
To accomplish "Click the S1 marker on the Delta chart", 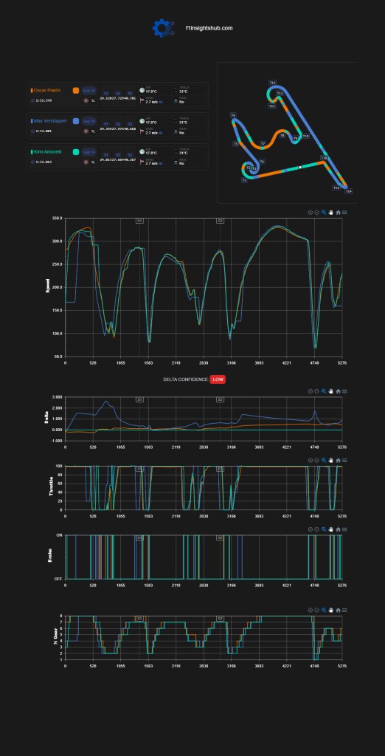I will tap(139, 399).
